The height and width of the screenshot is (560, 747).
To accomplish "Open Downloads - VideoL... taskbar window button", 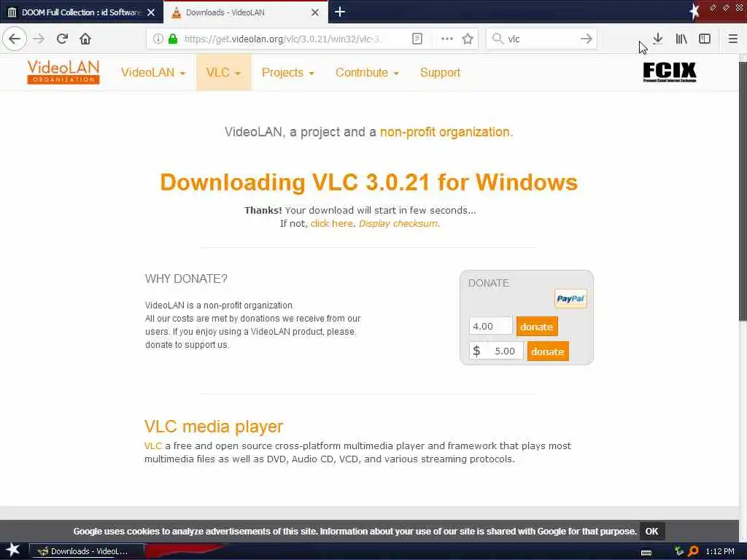I will (x=86, y=551).
